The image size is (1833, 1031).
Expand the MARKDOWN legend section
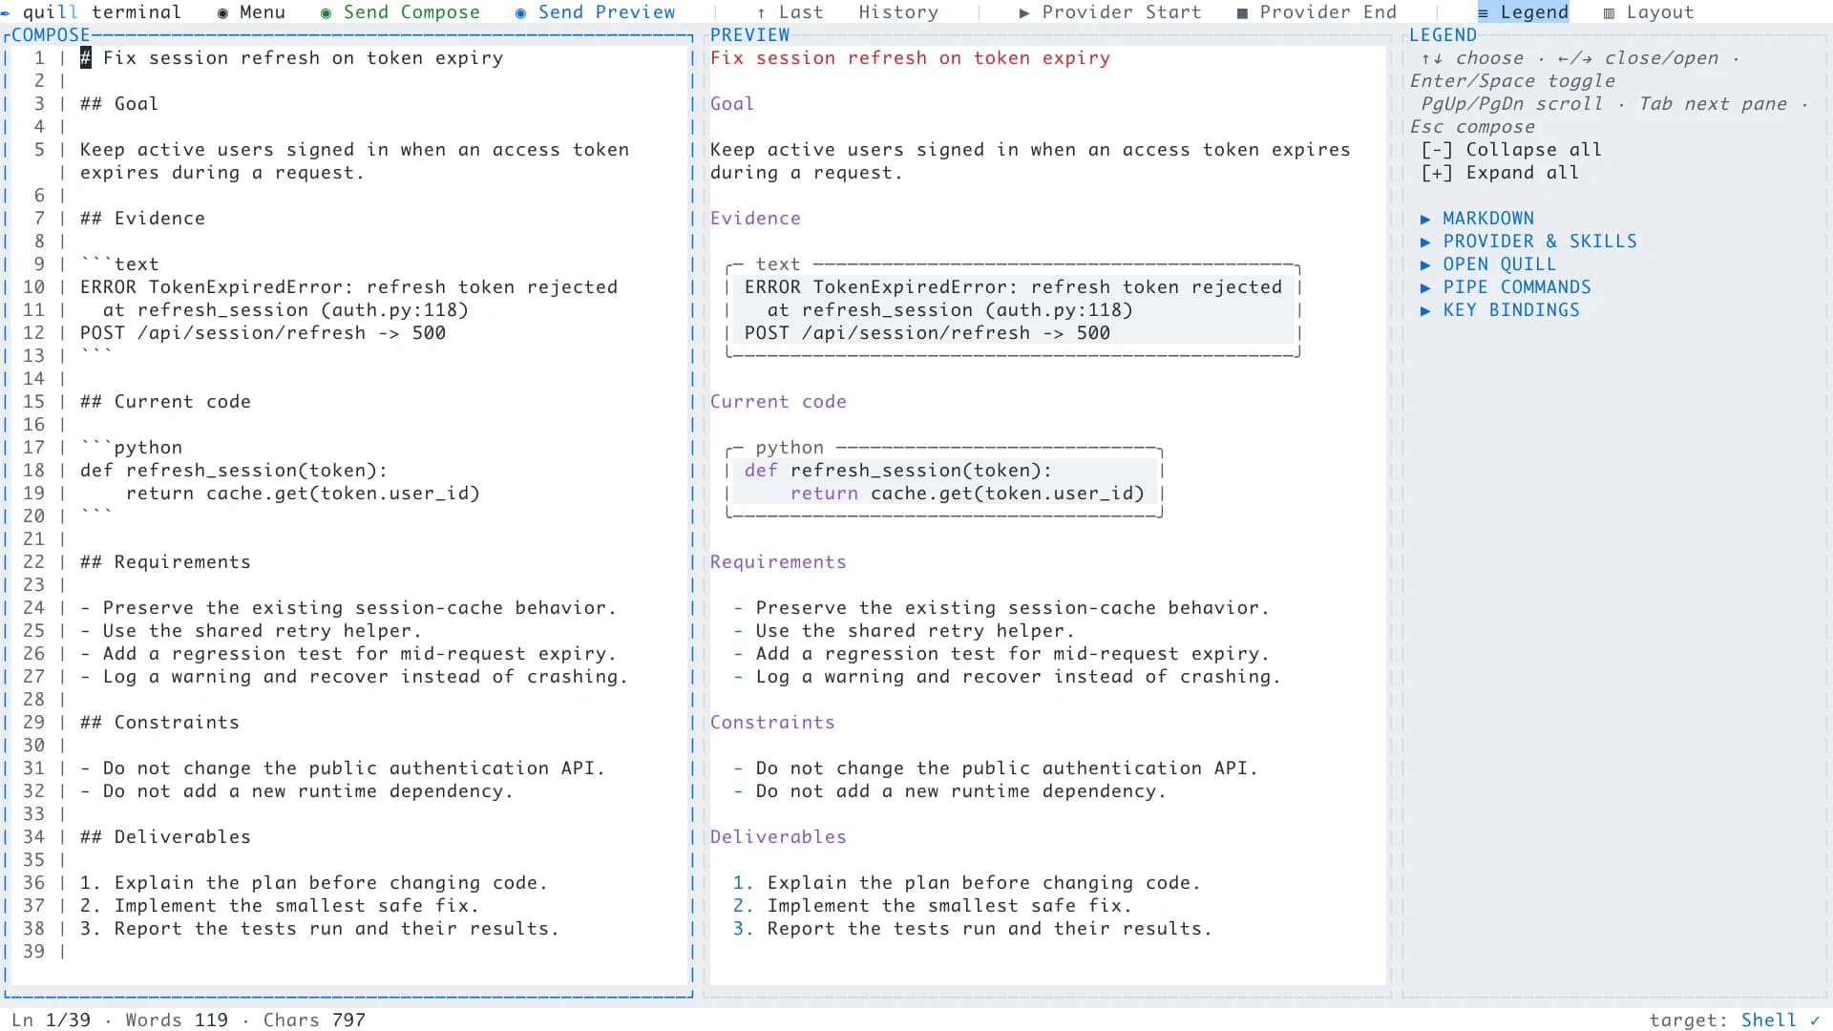tap(1477, 219)
